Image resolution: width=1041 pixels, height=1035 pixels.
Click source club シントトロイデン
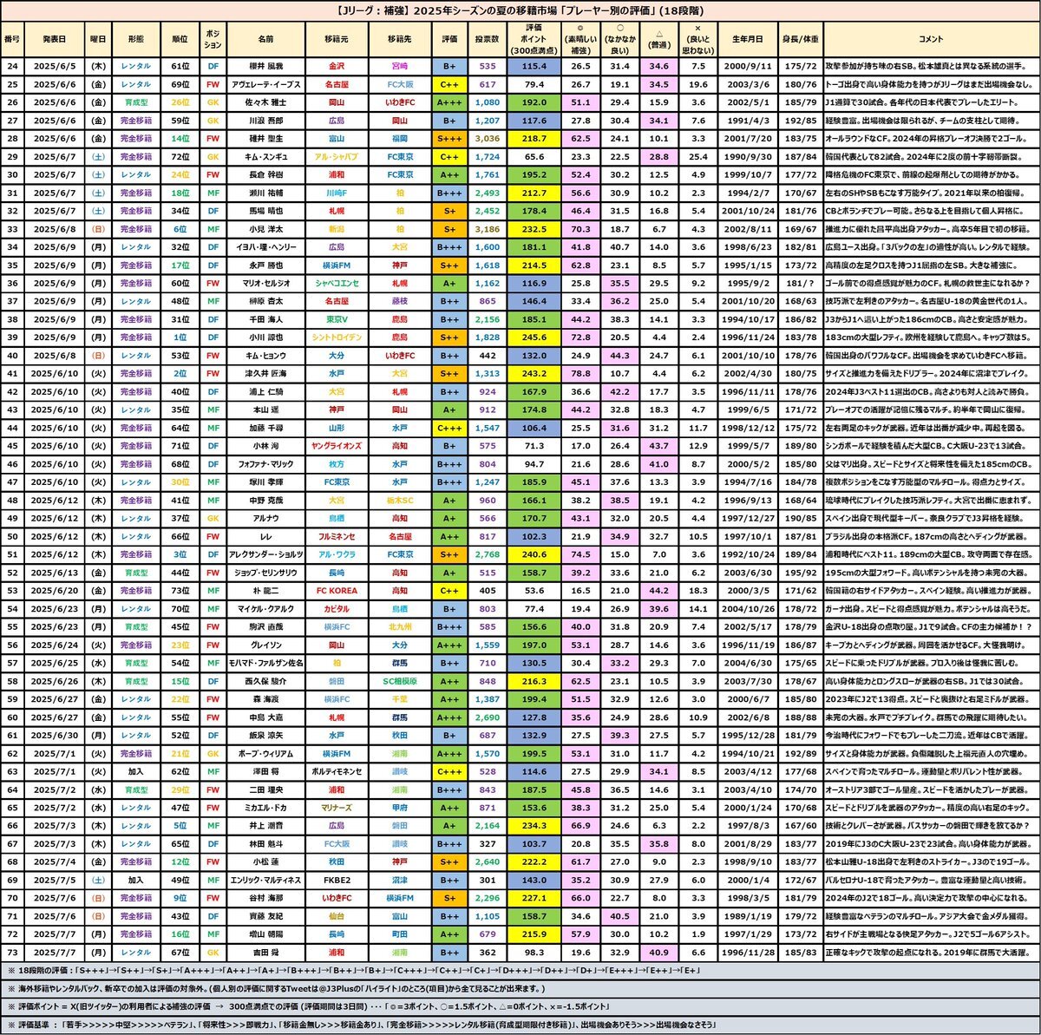(336, 339)
